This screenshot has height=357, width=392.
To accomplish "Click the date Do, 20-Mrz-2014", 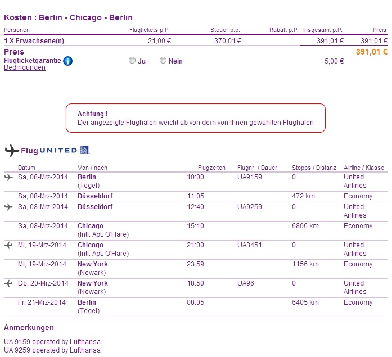I will coord(43,283).
